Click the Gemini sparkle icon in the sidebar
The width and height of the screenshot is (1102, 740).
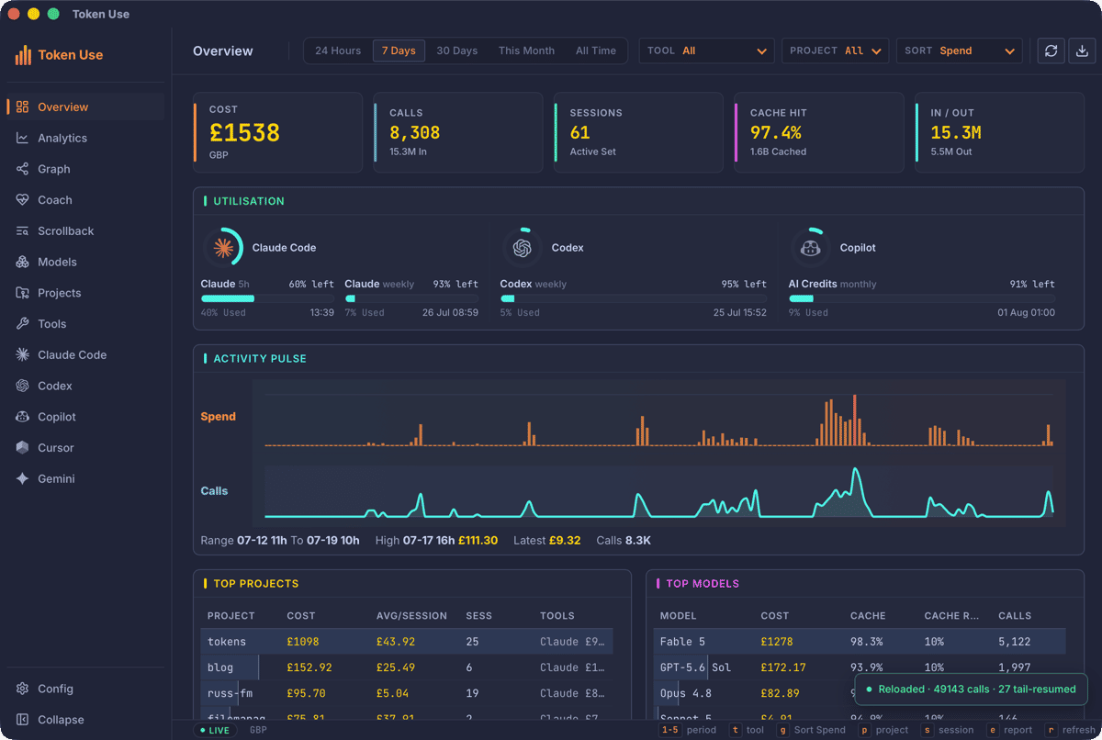pos(23,479)
